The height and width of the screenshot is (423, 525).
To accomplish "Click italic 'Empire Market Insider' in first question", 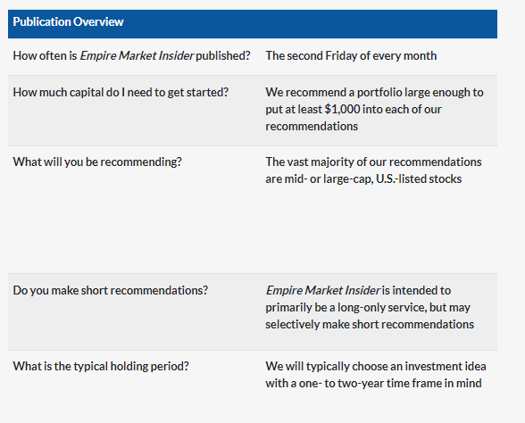I will pyautogui.click(x=137, y=55).
